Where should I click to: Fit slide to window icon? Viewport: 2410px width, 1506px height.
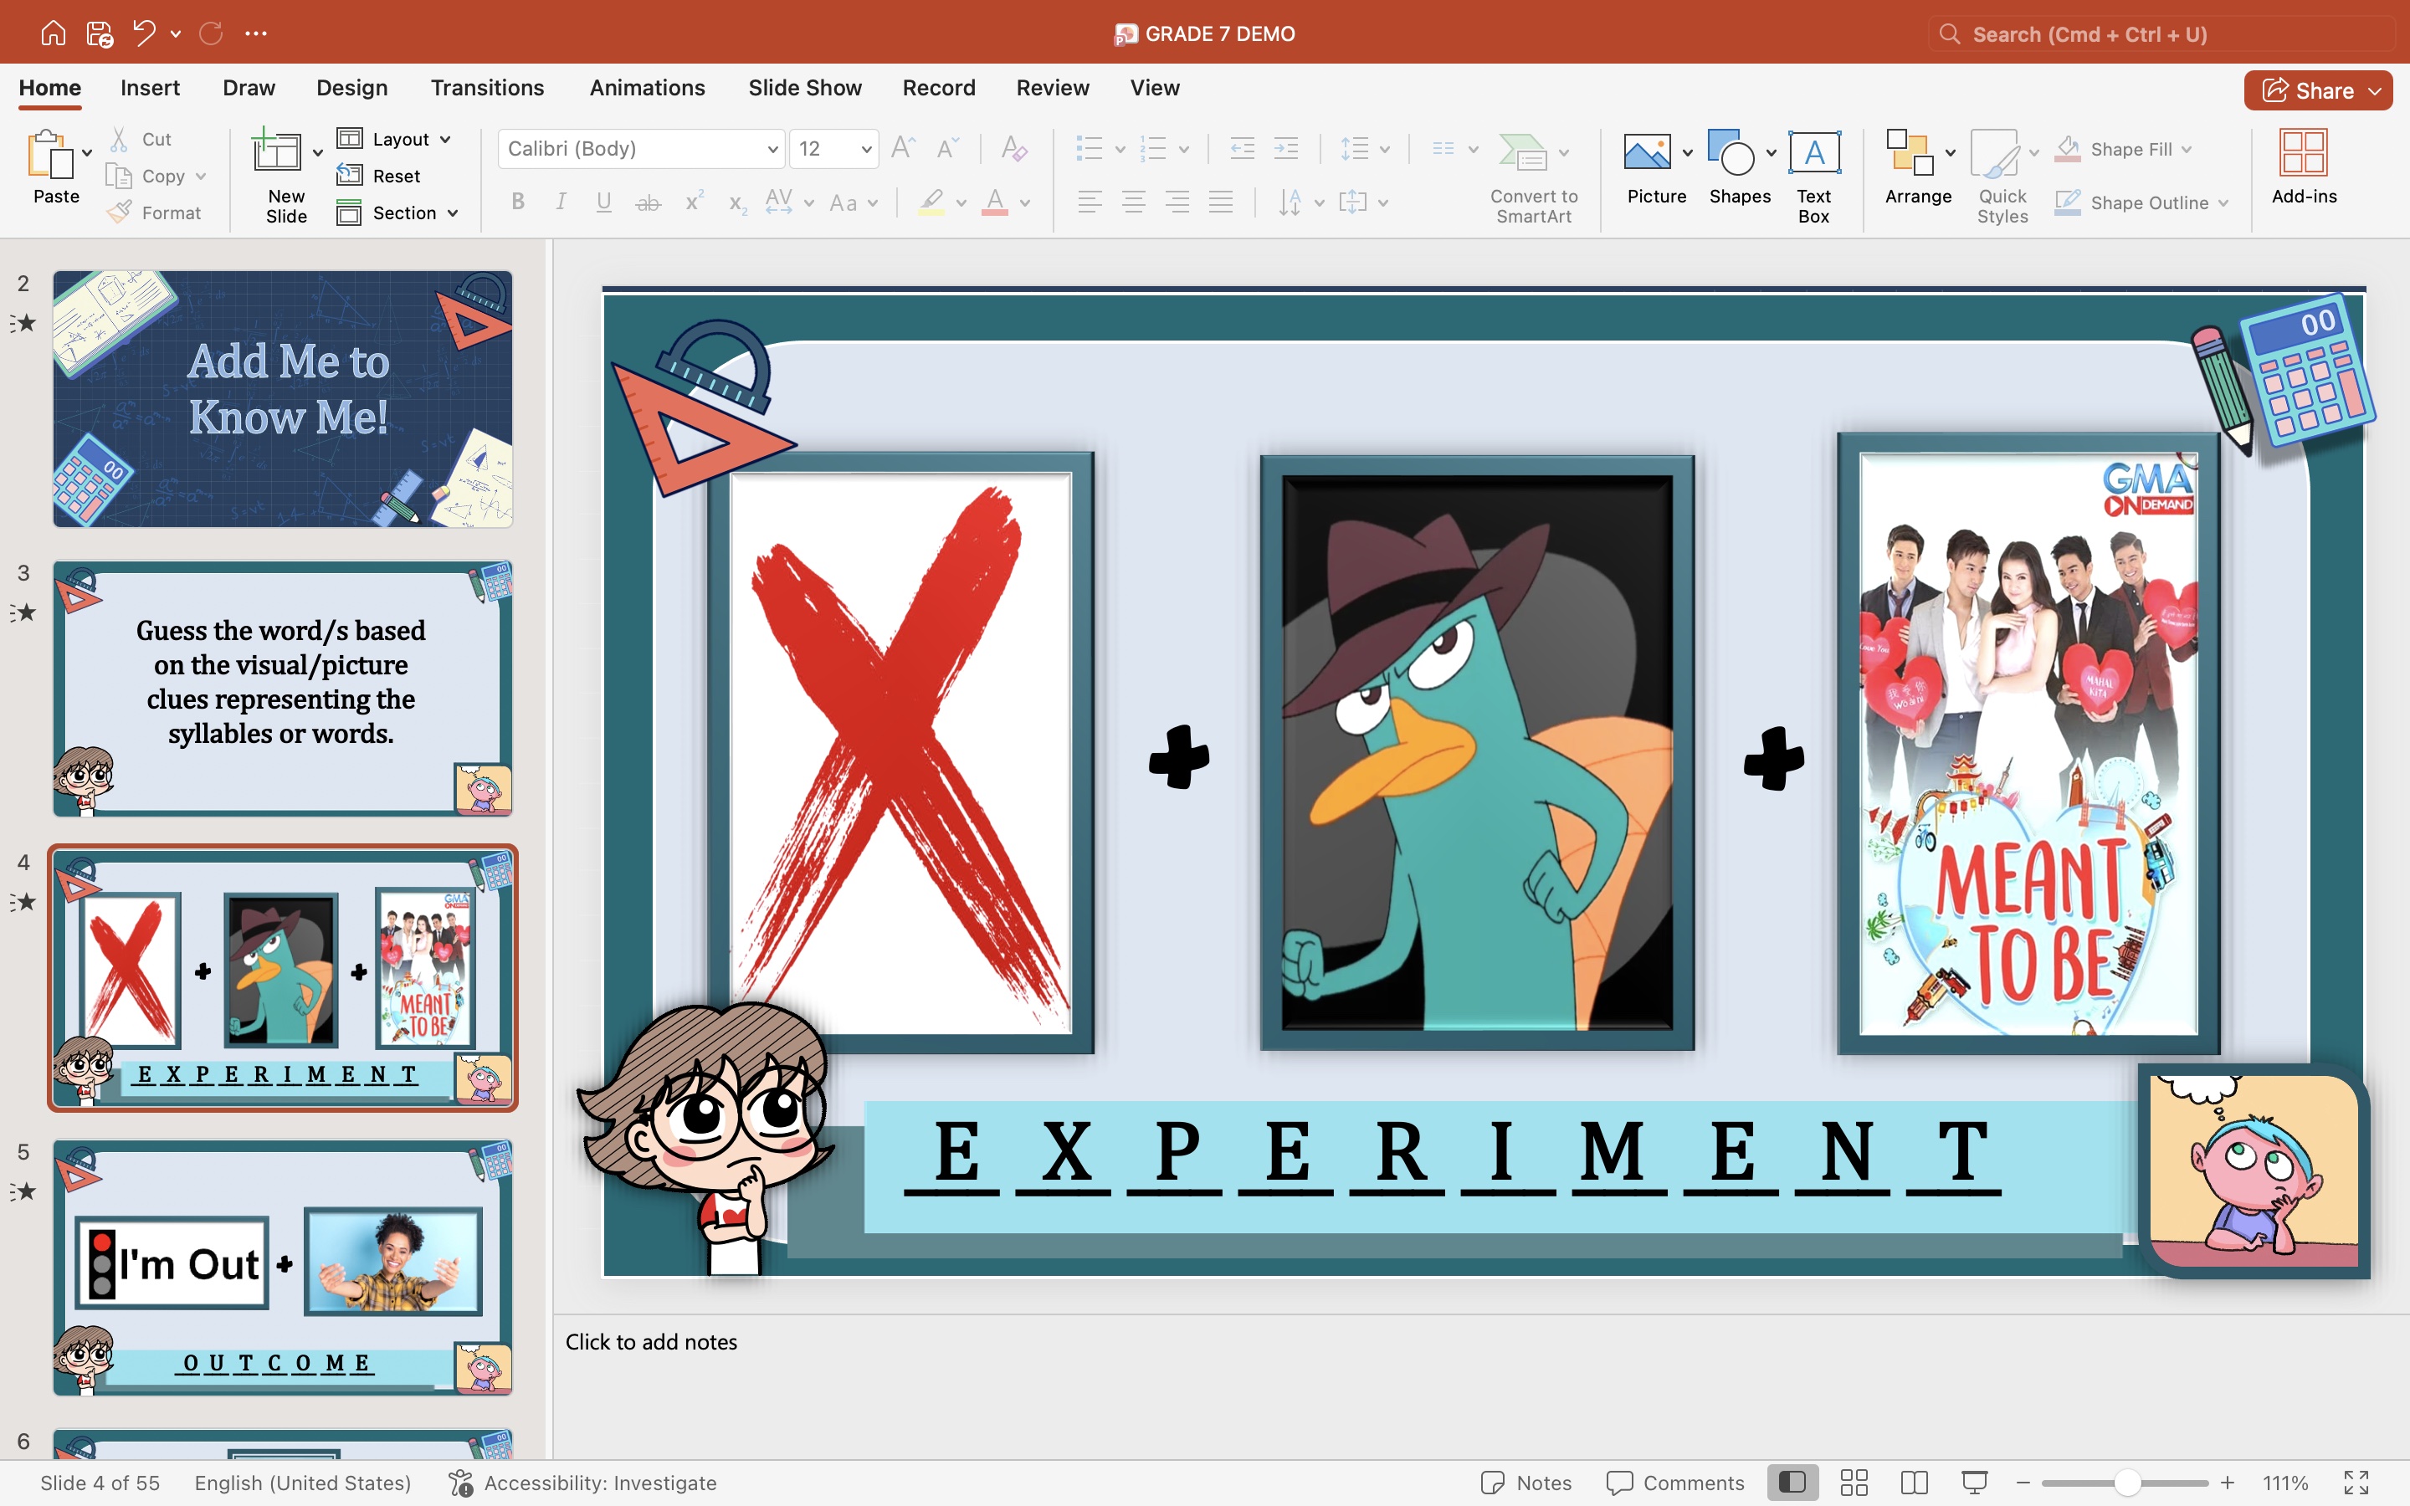(x=2356, y=1482)
